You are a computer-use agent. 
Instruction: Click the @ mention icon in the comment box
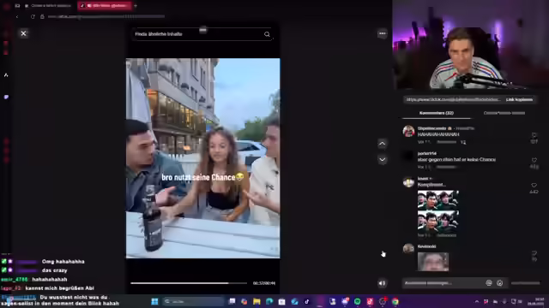point(489,283)
